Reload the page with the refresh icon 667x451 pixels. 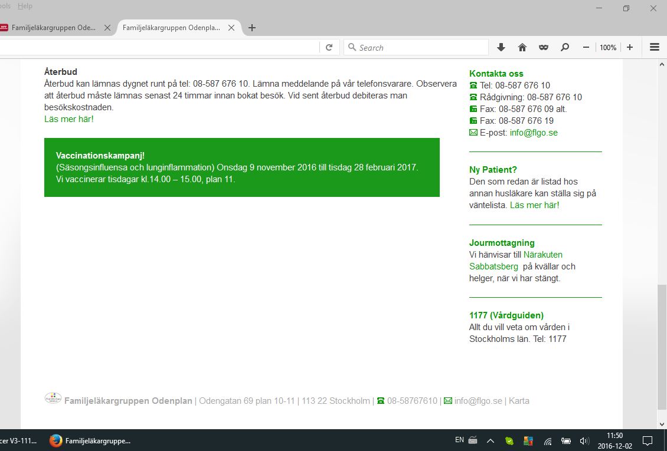click(x=329, y=48)
